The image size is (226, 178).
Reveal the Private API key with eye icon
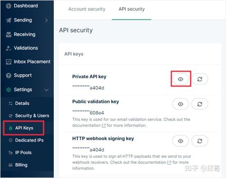180,79
